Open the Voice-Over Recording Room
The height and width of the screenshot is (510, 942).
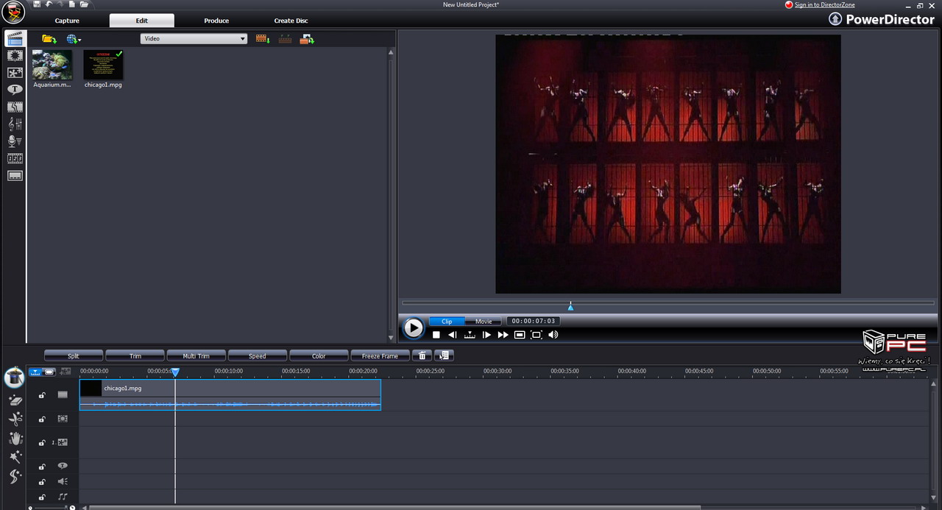15,141
